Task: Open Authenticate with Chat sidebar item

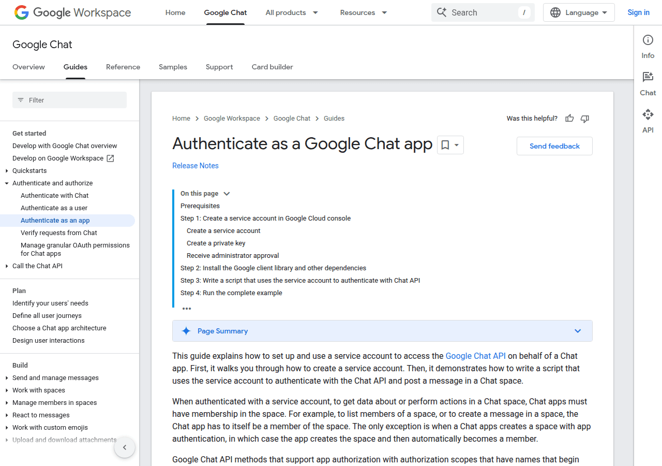Action: coord(55,196)
